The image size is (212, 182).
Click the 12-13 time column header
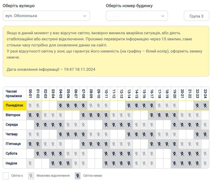coord(121,94)
